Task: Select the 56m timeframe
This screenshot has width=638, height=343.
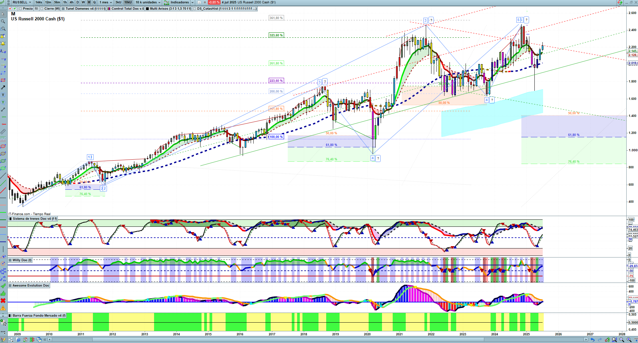Action: point(57,2)
